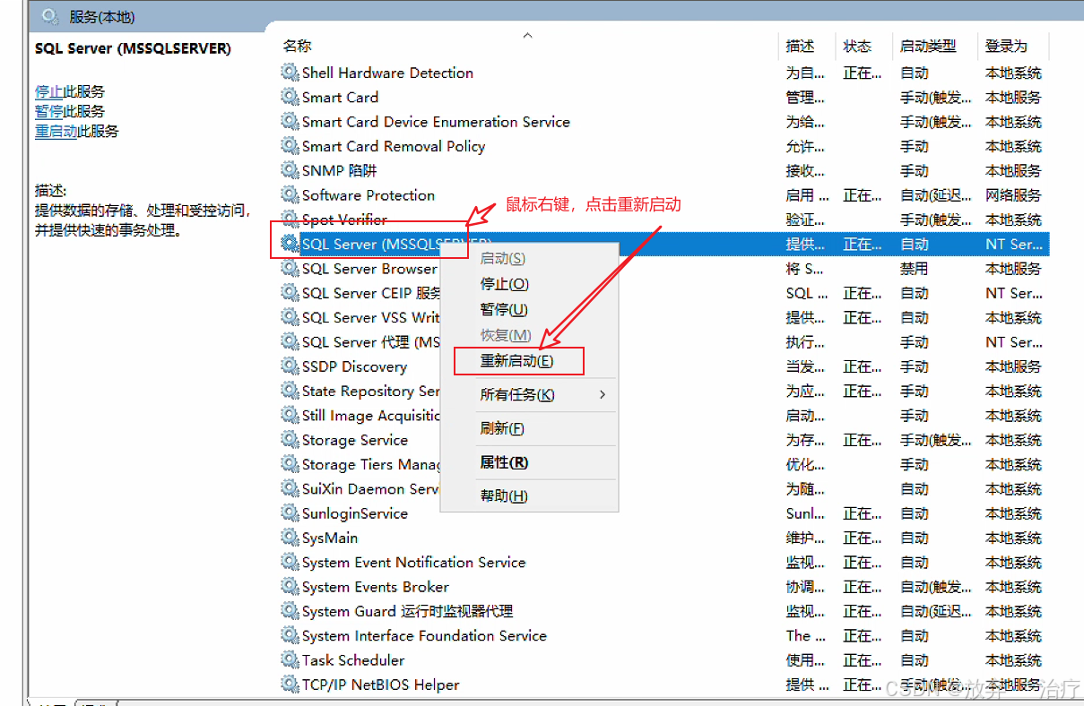Screen dimensions: 1084x706
Task: Click the Smart Card service gear icon
Action: pyautogui.click(x=289, y=97)
